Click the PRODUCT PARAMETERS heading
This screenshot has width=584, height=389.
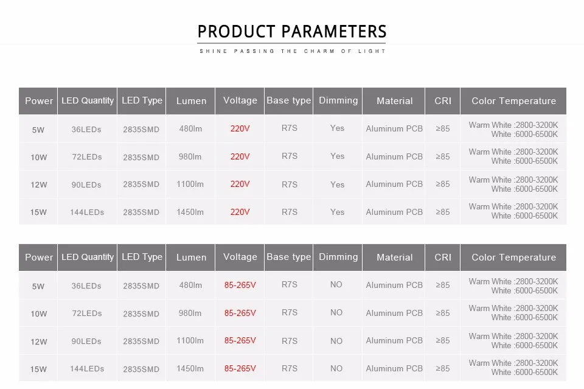pos(291,31)
